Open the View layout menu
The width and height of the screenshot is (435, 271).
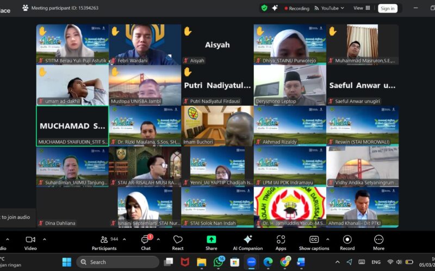pyautogui.click(x=362, y=8)
